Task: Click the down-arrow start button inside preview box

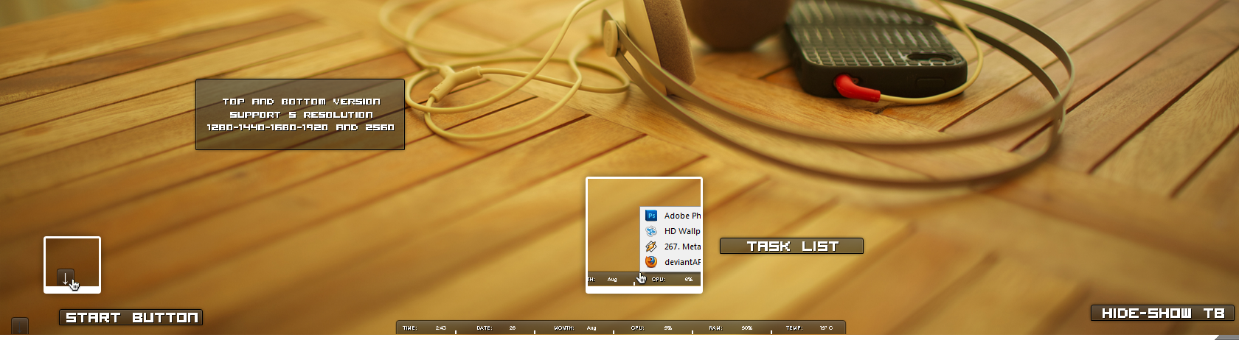Action: point(66,278)
